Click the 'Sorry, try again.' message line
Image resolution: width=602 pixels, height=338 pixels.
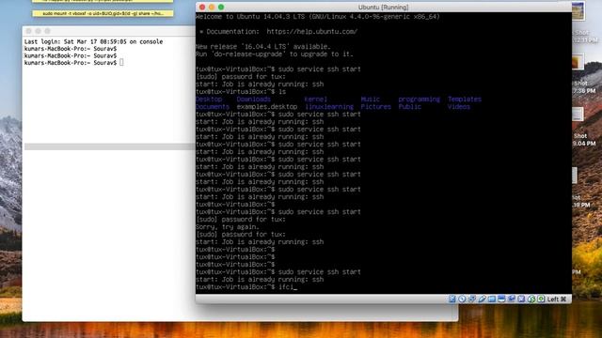pyautogui.click(x=228, y=227)
